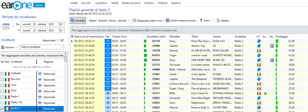Expand the Raggruppa data e ora dropdown arrow
The width and height of the screenshot is (308, 112).
coord(164,20)
